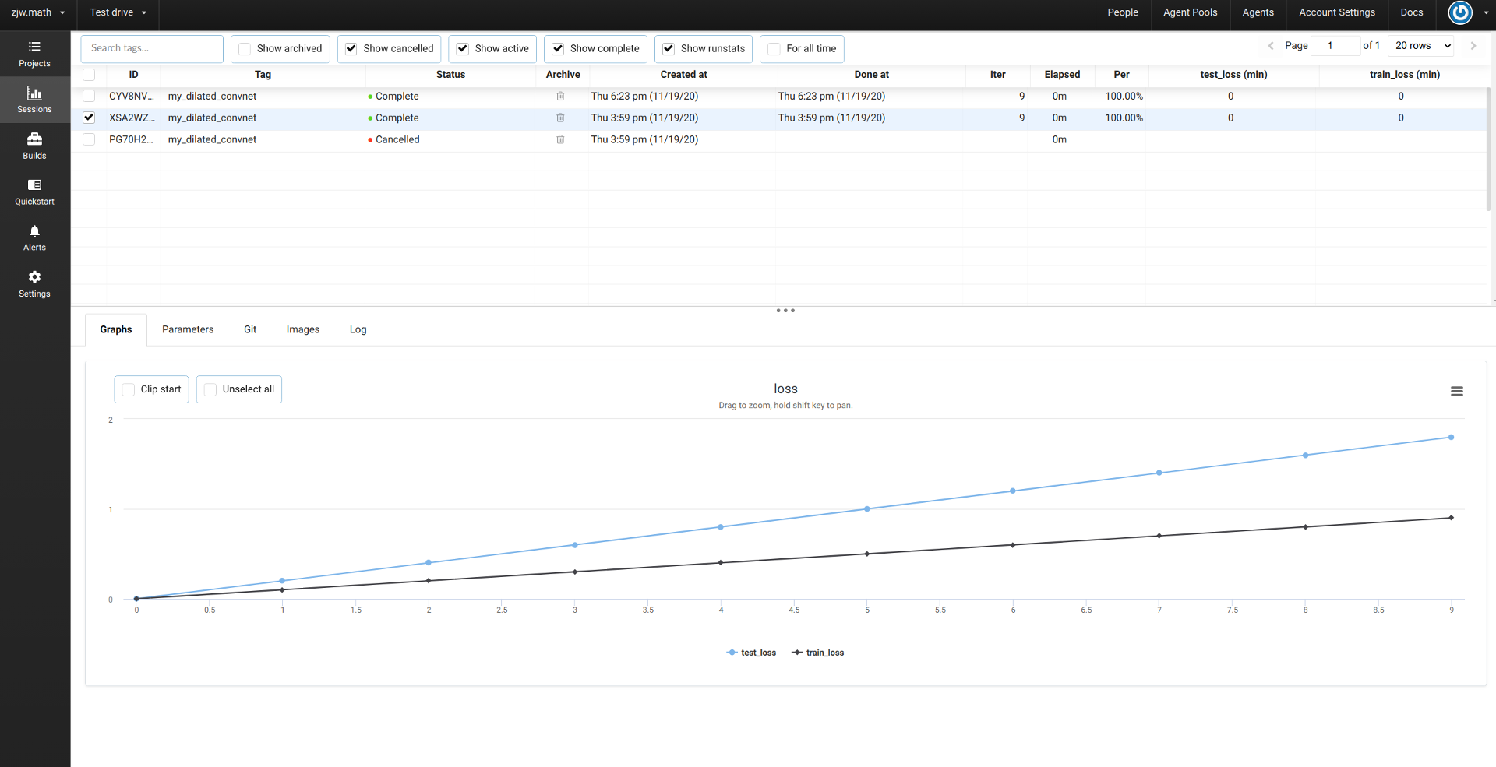Click session ID CYV8NV...

coord(132,97)
